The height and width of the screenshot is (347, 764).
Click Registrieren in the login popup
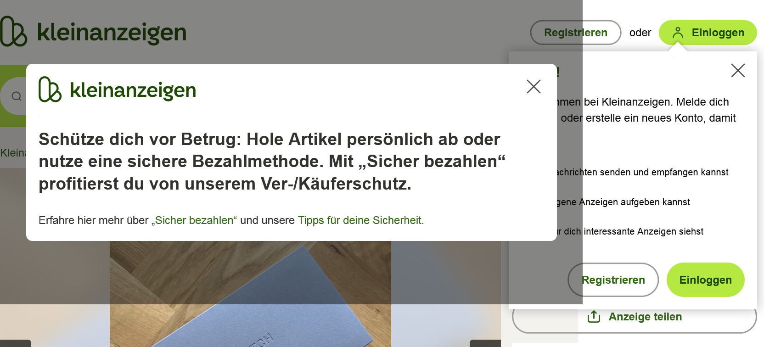(613, 280)
